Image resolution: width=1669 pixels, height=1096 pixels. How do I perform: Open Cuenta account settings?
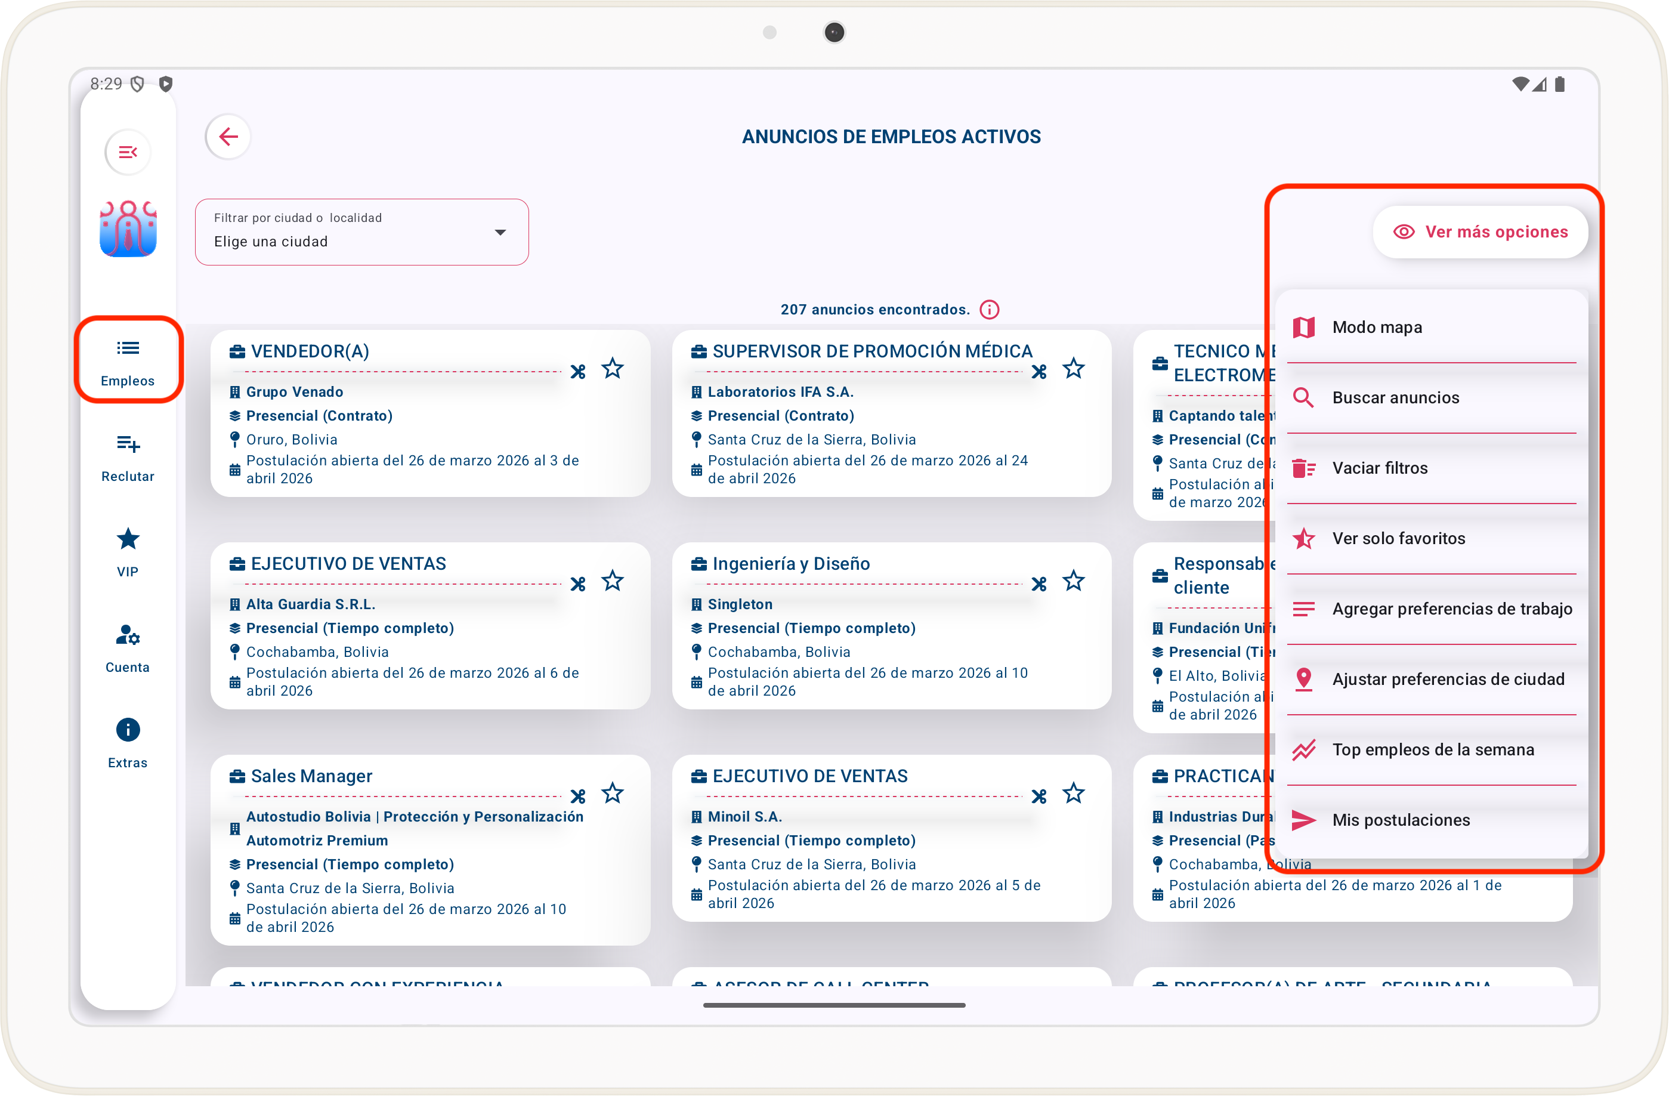click(x=128, y=647)
